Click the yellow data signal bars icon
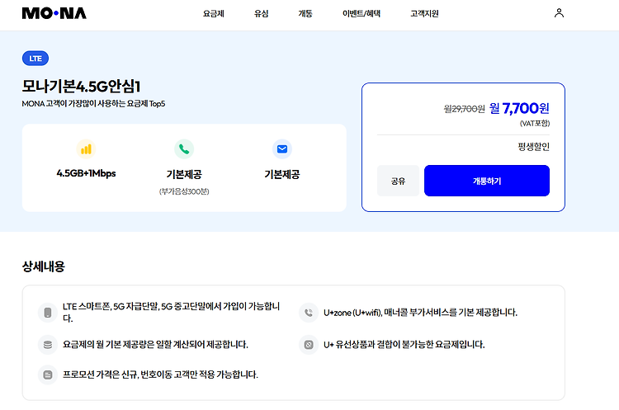619x410 pixels. click(x=86, y=149)
